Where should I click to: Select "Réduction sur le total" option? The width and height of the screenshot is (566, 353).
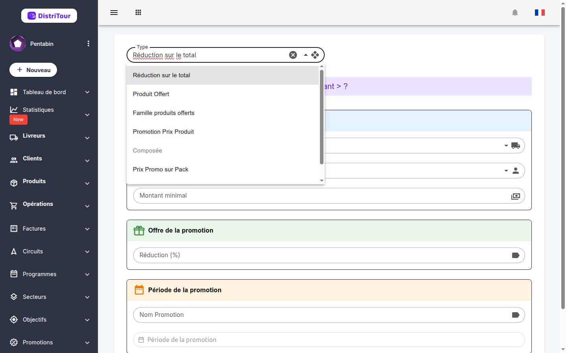point(222,75)
